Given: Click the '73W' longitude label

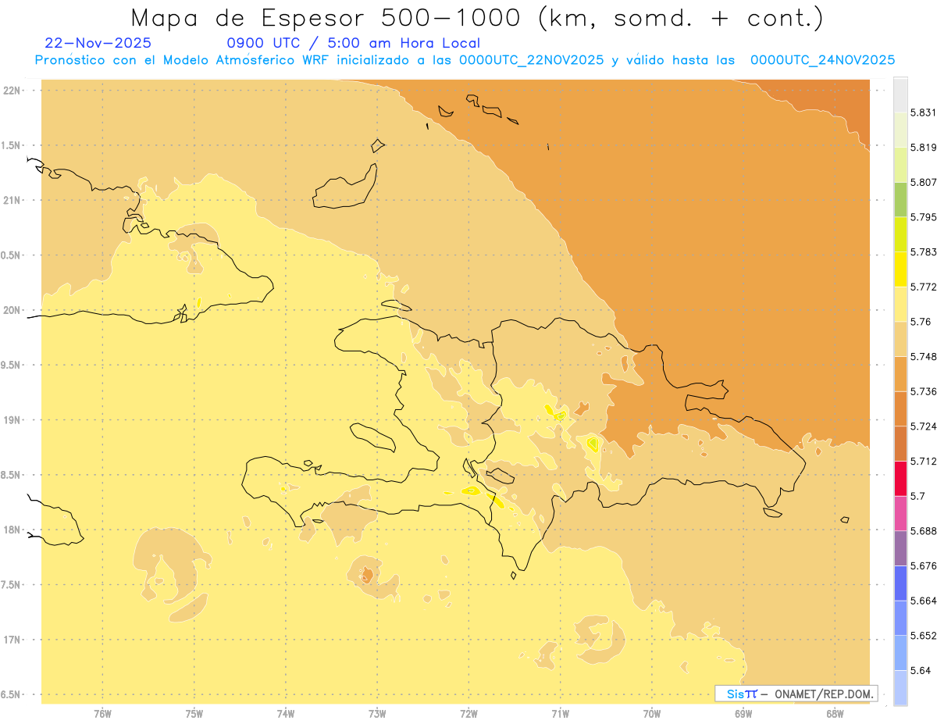Looking at the screenshot, I should point(377,715).
